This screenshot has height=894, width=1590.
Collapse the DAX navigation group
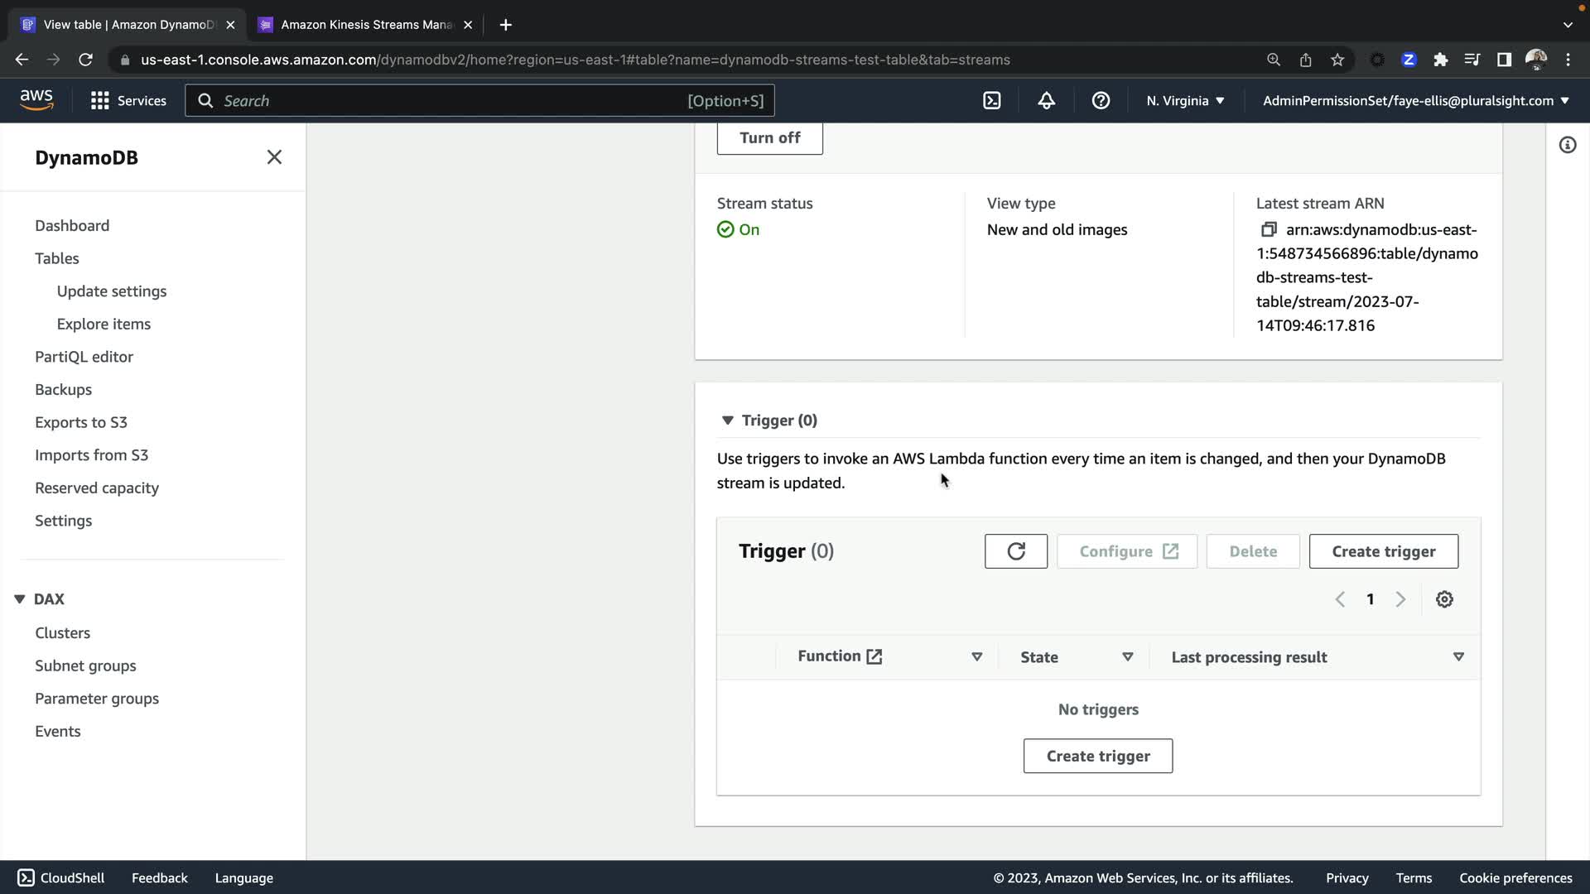(20, 599)
